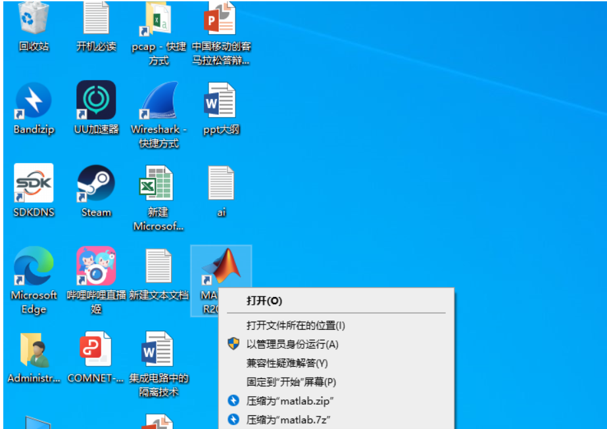The height and width of the screenshot is (429, 607).
Task: Choose 打开(O) in the context menu
Action: pyautogui.click(x=336, y=301)
